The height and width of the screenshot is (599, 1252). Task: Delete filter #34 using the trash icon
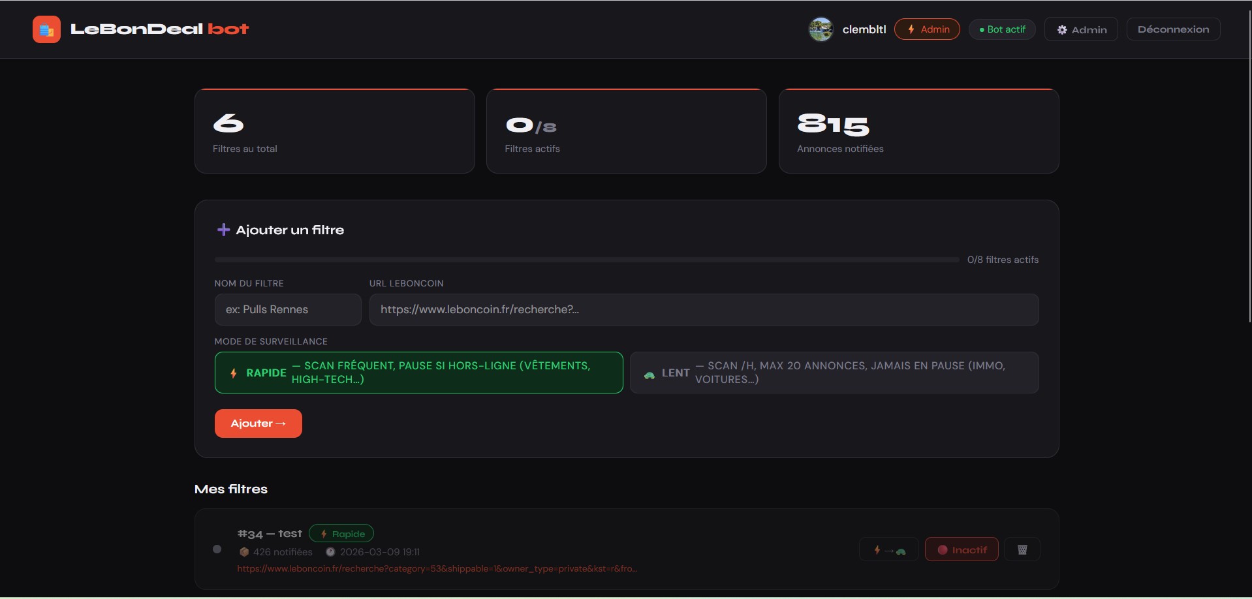coord(1022,549)
